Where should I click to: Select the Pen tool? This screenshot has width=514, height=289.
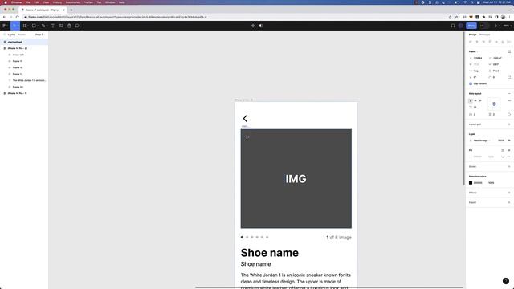click(43, 26)
